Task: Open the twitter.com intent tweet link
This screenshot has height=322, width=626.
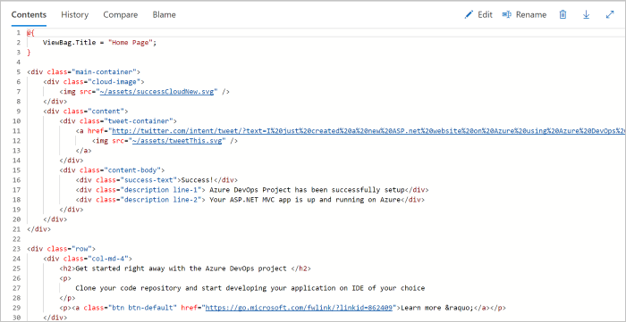Action: pyautogui.click(x=368, y=130)
